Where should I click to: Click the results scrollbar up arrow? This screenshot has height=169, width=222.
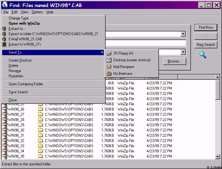tap(217, 77)
